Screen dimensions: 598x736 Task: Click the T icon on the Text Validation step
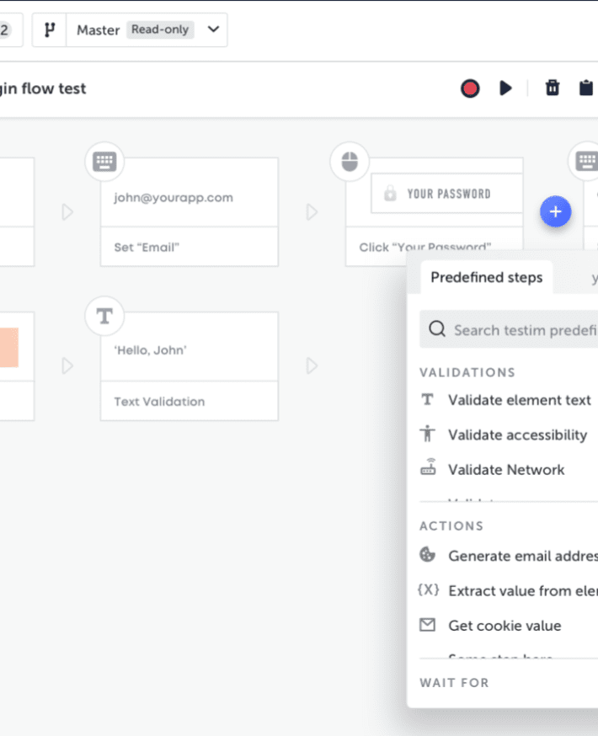(104, 316)
